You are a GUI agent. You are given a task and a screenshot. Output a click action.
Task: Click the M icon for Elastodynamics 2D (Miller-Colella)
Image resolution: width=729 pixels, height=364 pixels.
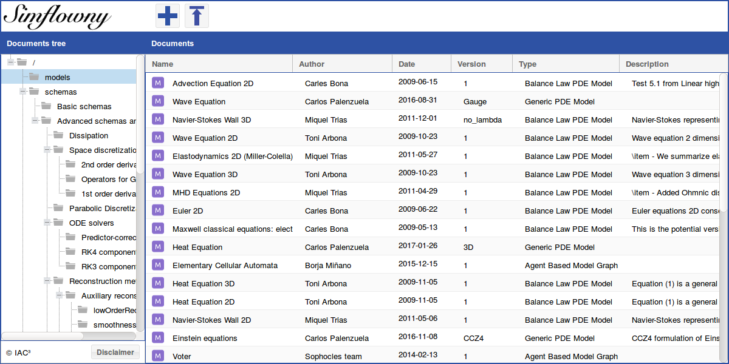pos(158,156)
